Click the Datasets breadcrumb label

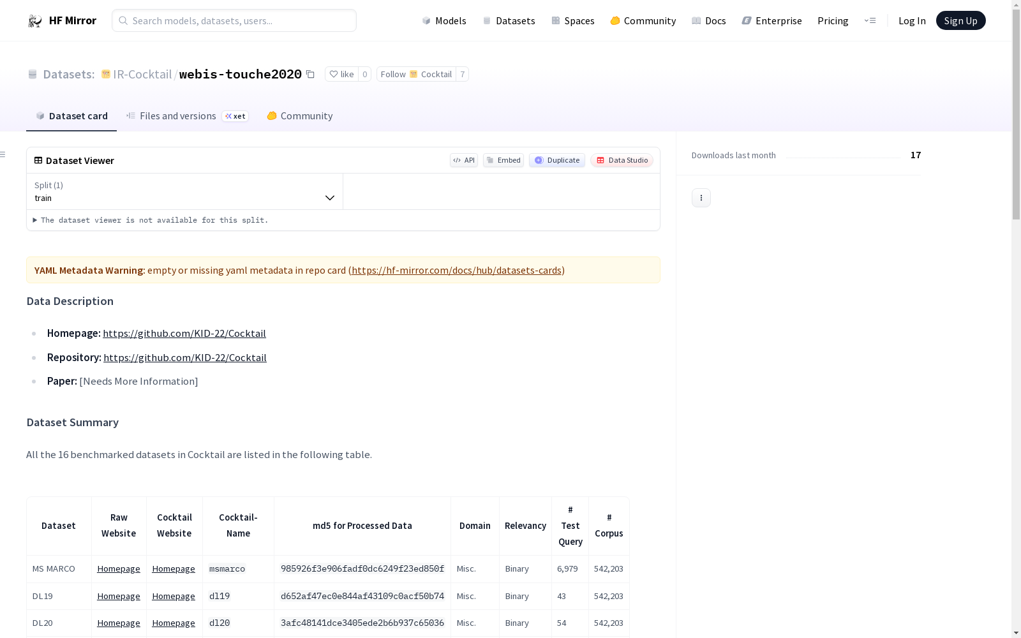69,74
